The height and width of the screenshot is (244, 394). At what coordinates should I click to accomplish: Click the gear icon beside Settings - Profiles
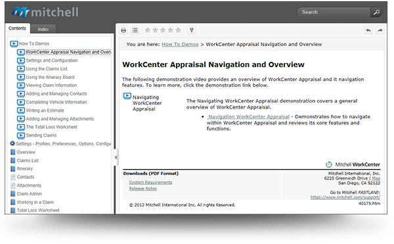[12, 143]
